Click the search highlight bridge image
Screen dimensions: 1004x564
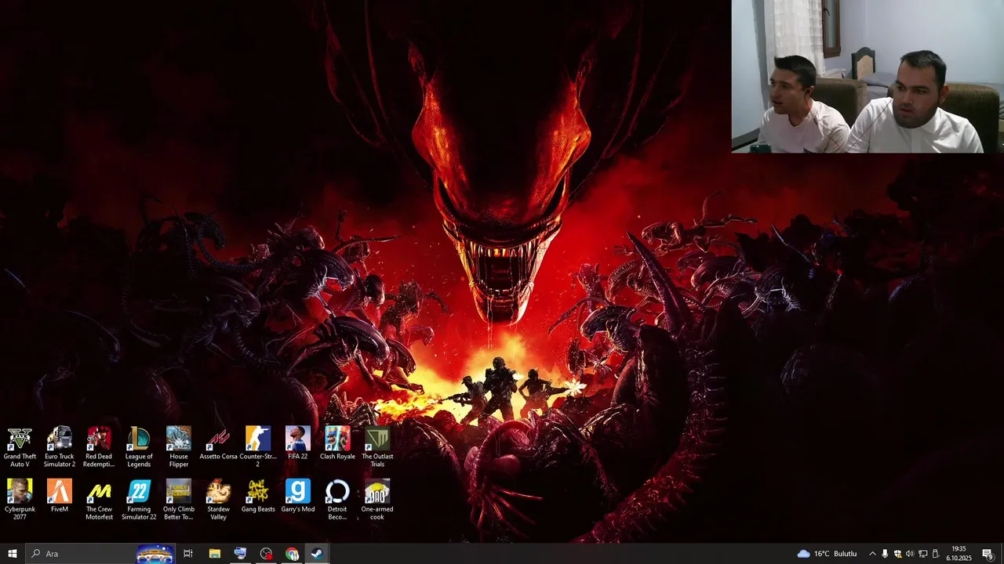[x=155, y=554]
